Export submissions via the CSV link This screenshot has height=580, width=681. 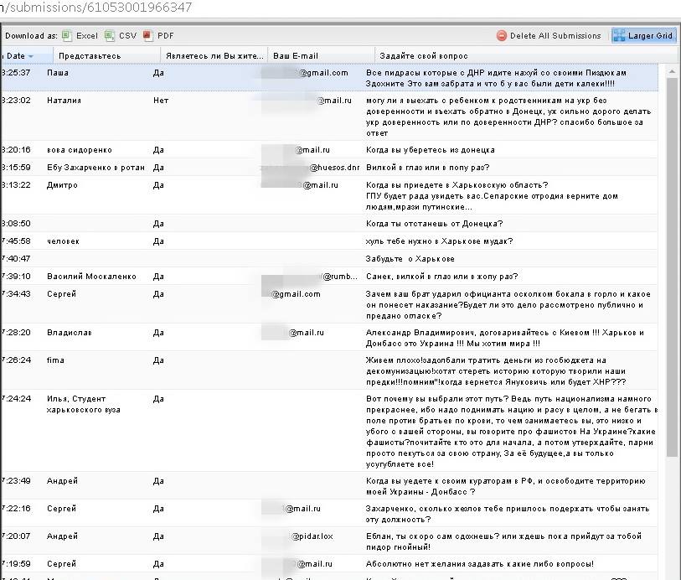(127, 36)
